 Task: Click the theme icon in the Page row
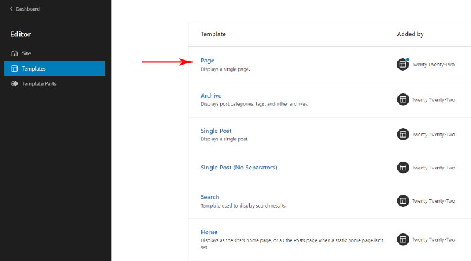pos(403,64)
